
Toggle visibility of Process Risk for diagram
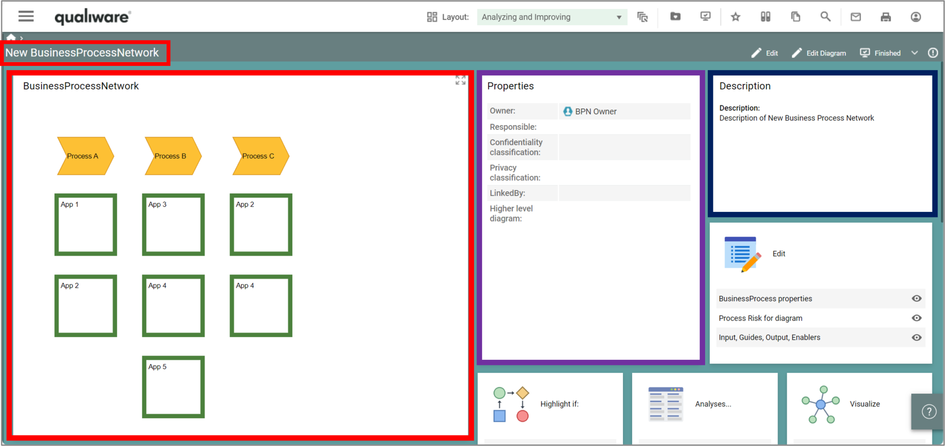tap(916, 318)
